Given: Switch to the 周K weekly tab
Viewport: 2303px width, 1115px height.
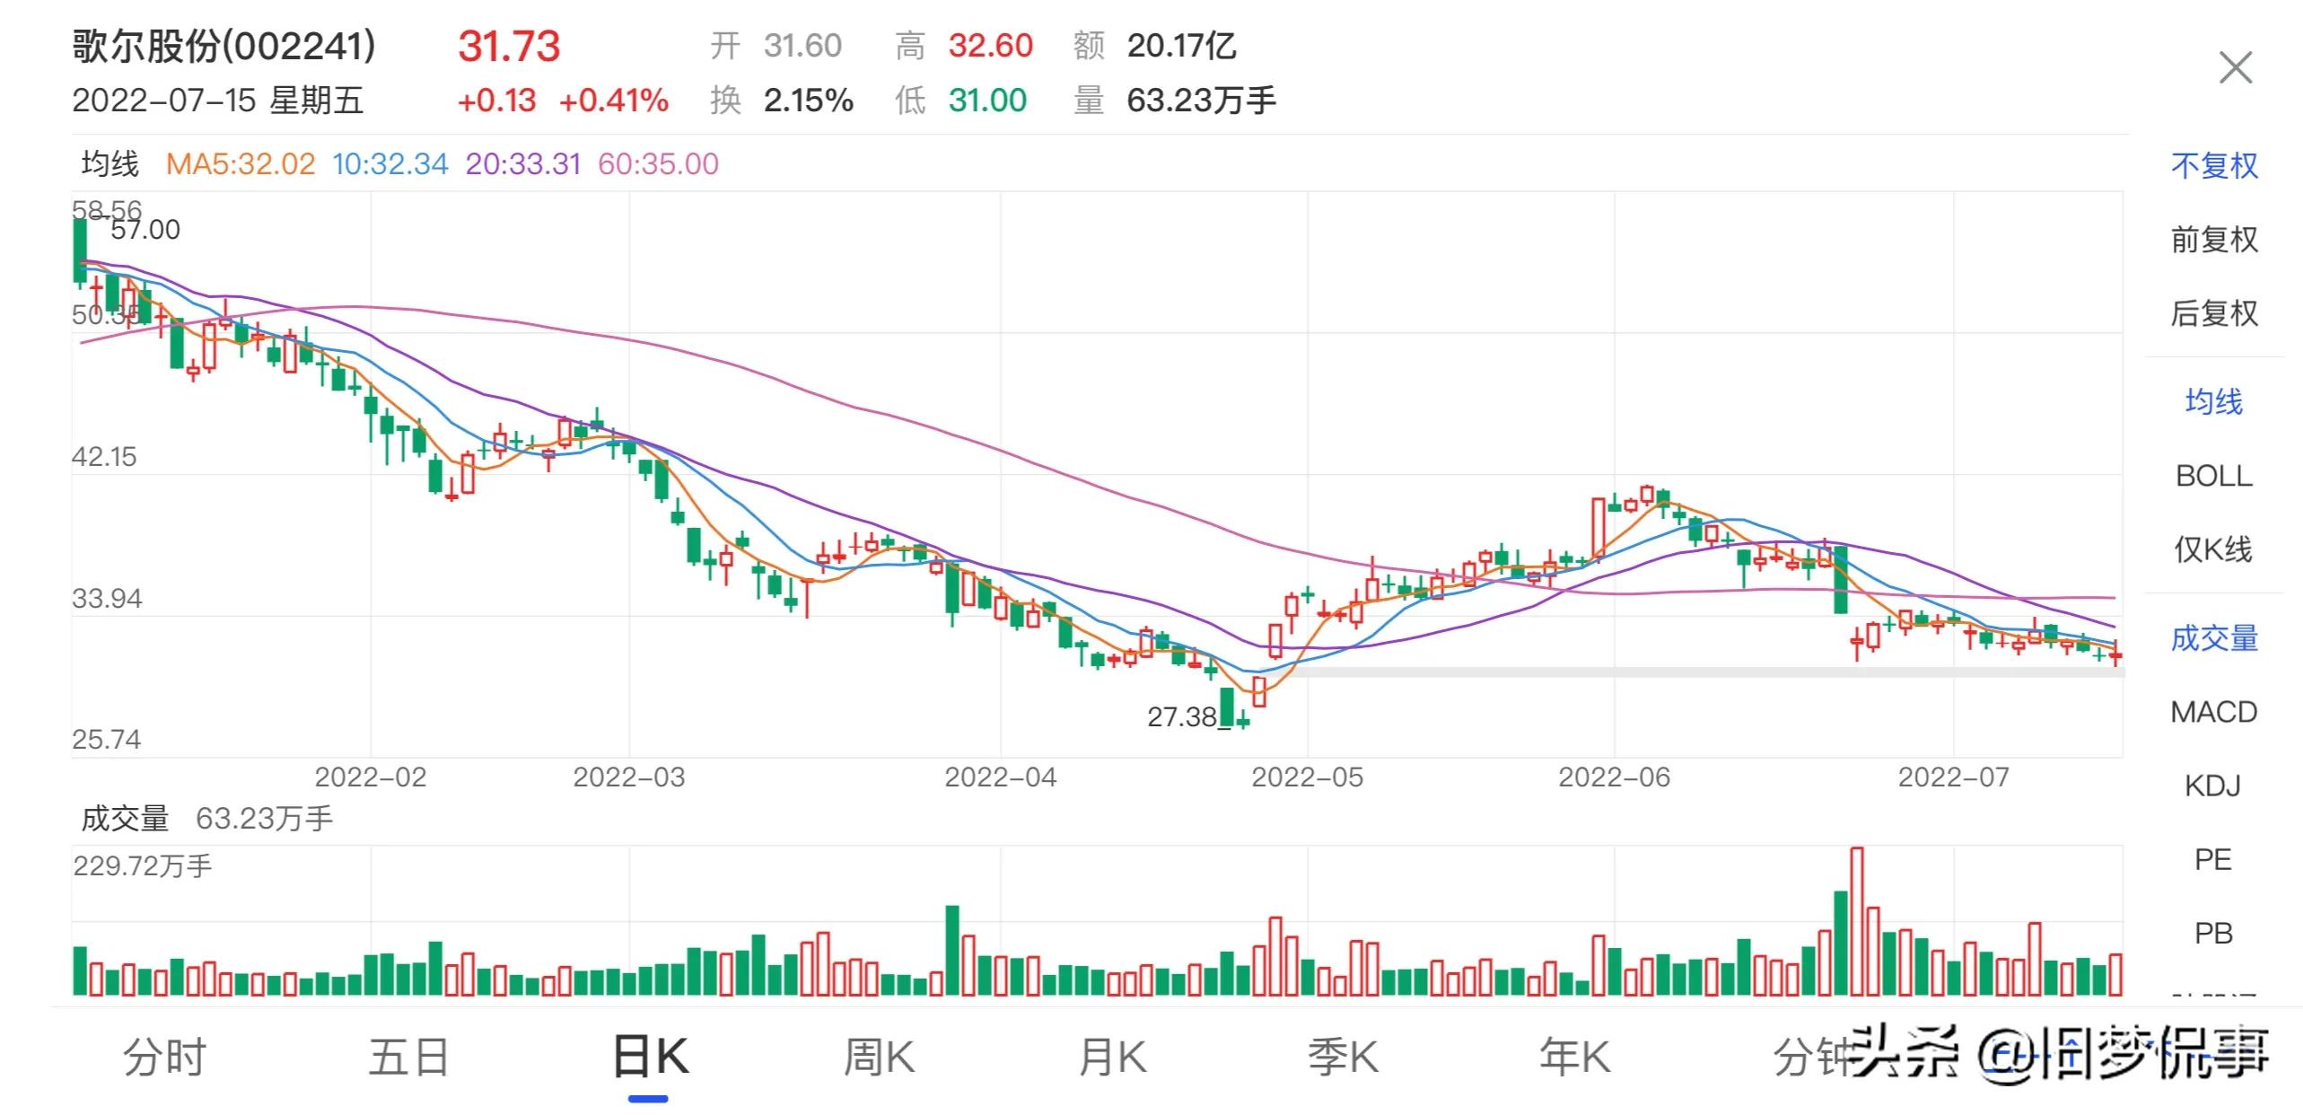Looking at the screenshot, I should 879,1057.
